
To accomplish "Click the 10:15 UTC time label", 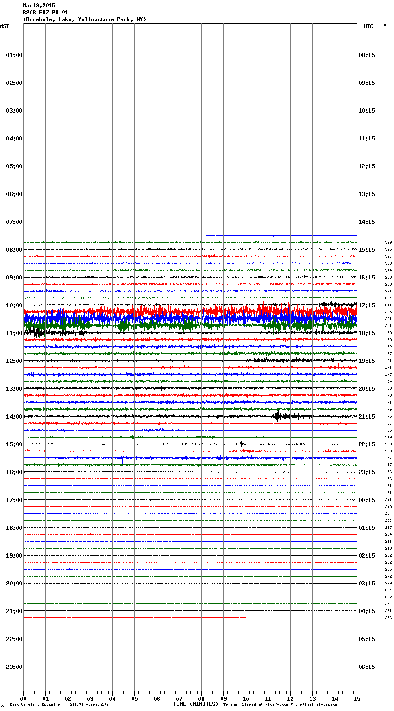I will click(367, 111).
